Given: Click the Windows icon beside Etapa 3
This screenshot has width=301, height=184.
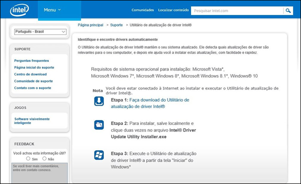Looking at the screenshot, I should tap(99, 155).
